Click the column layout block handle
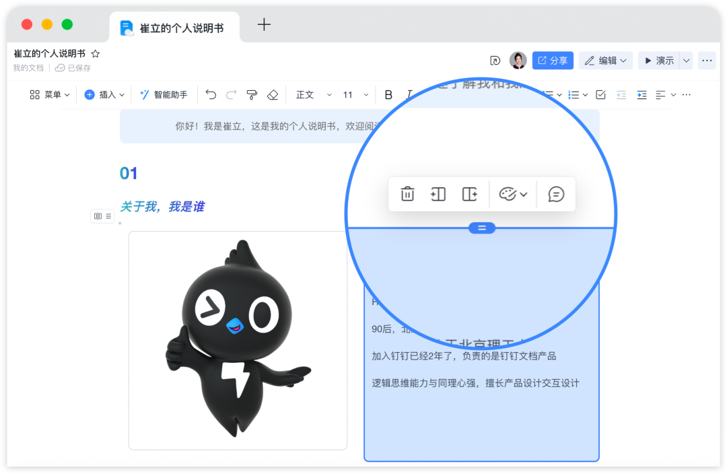The width and height of the screenshot is (727, 474). tap(102, 216)
